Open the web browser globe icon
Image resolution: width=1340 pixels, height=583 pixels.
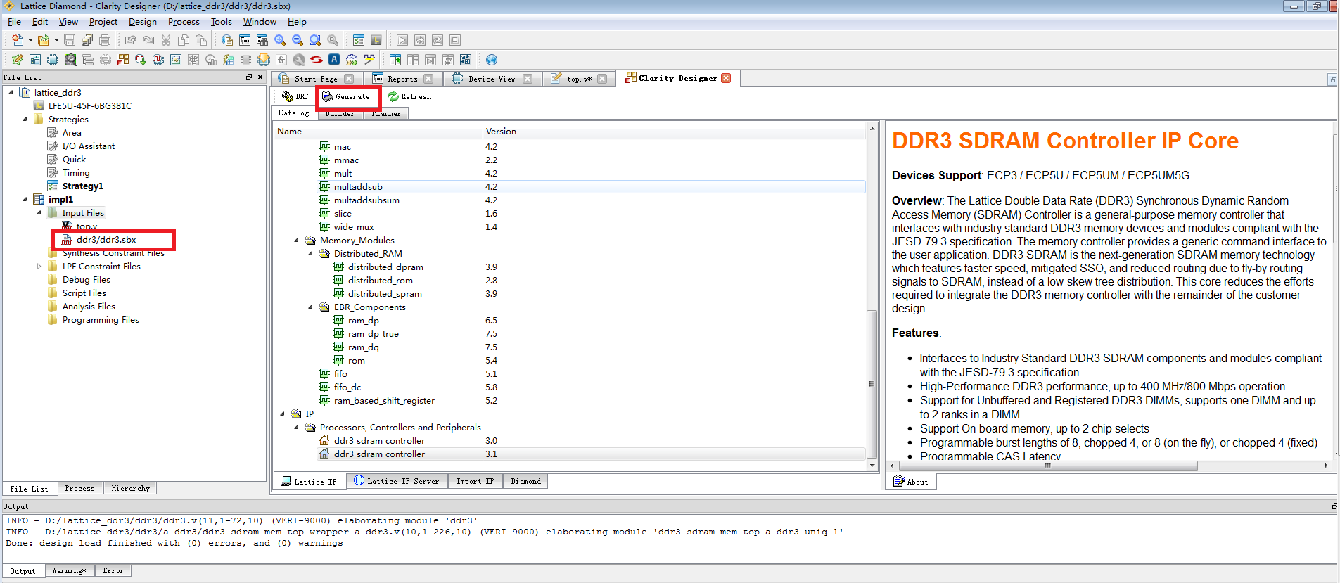click(x=492, y=60)
